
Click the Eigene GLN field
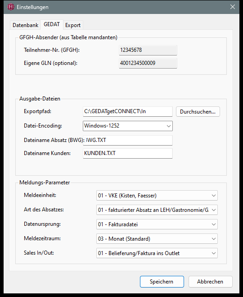pyautogui.click(x=148, y=63)
